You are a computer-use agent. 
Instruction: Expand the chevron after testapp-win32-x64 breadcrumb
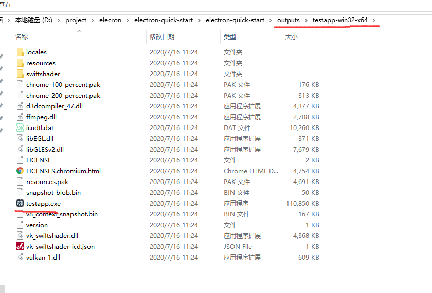[x=374, y=20]
